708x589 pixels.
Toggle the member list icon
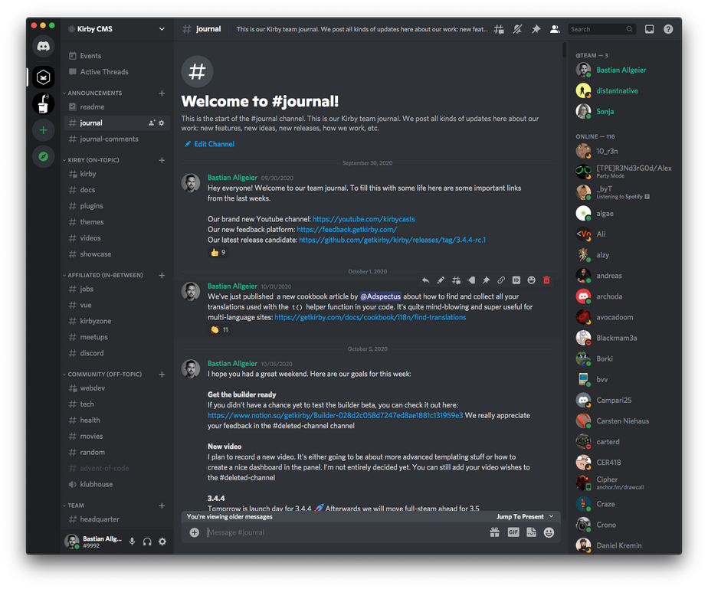pos(555,28)
